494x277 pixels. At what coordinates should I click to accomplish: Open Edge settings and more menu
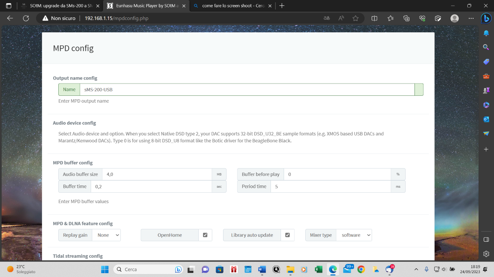[471, 18]
